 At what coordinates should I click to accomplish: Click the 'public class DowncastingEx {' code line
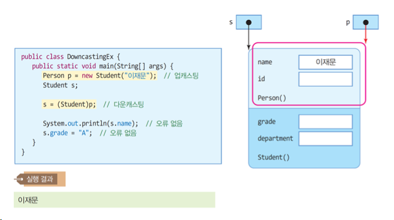point(71,57)
